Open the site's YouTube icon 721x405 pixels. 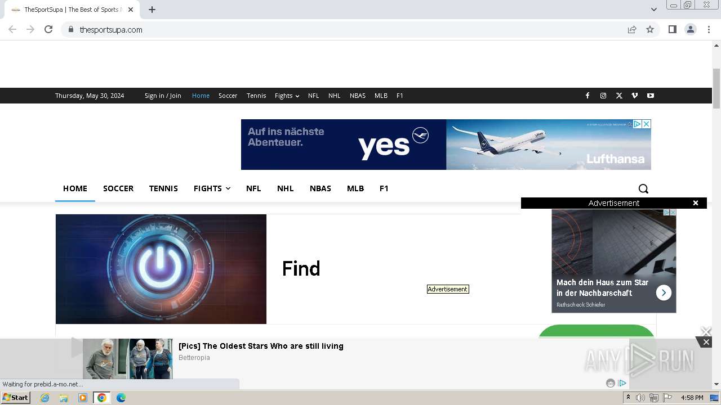pyautogui.click(x=651, y=96)
